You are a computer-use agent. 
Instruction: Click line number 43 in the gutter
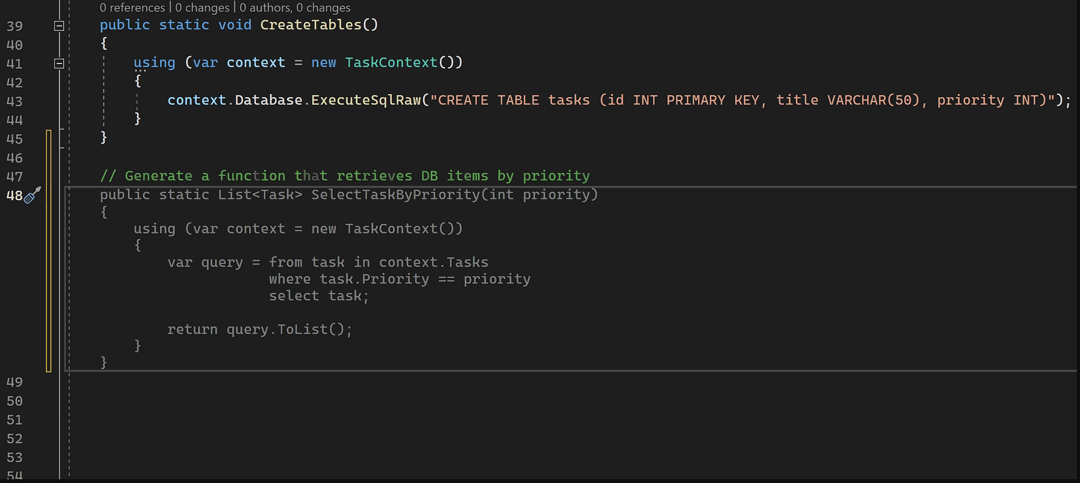click(14, 101)
